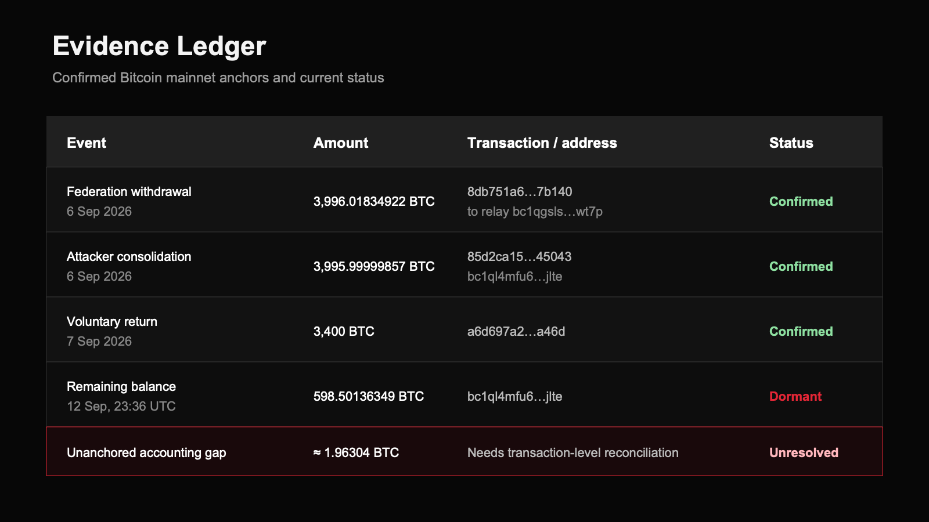Select the Amount column header
Viewport: 929px width, 522px height.
[x=341, y=143]
